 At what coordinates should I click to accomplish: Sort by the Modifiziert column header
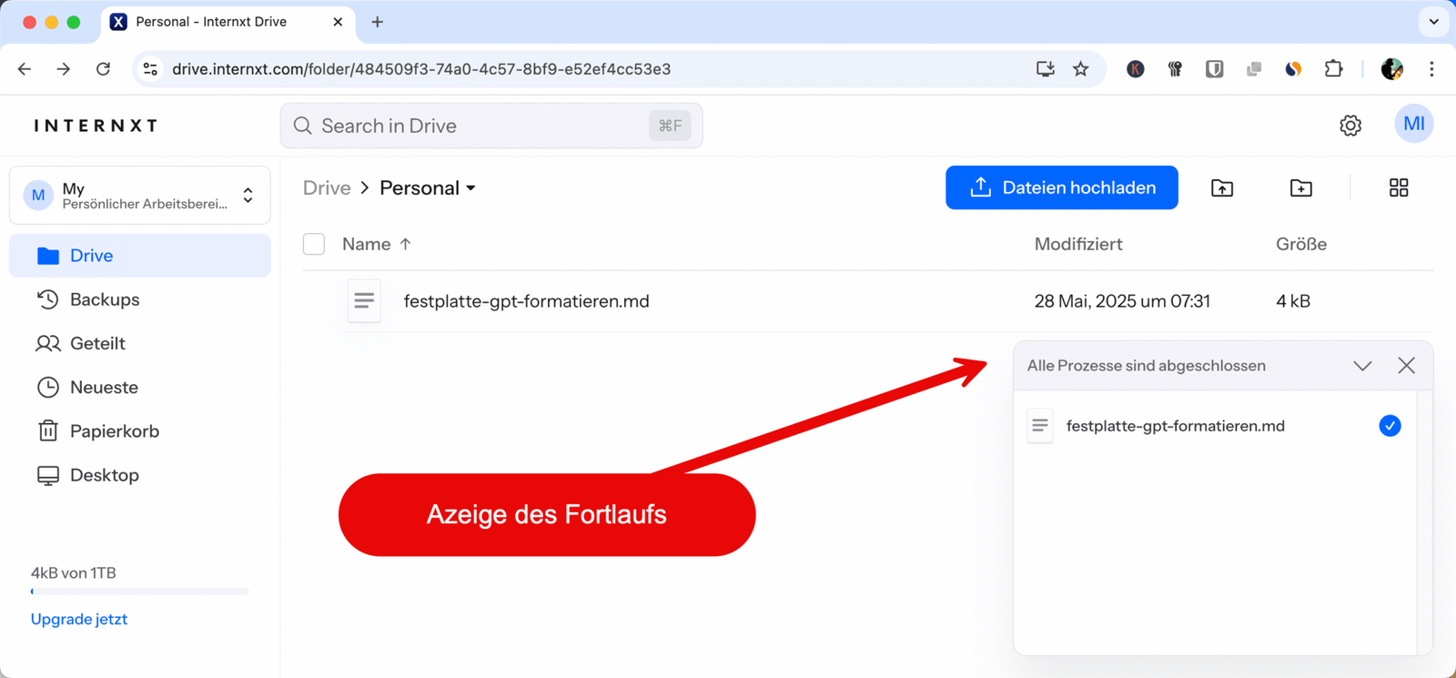(1078, 244)
